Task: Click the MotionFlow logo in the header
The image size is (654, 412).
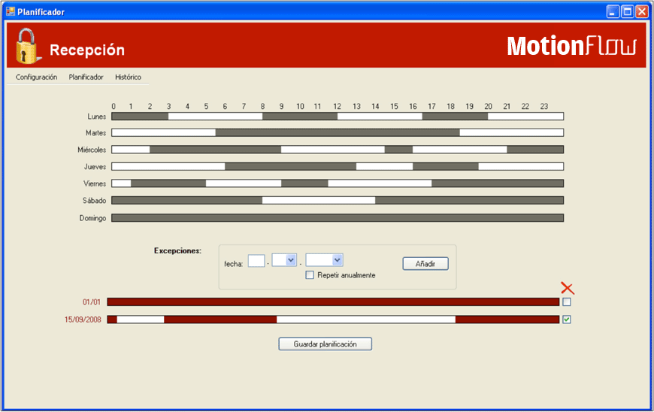Action: tap(571, 47)
